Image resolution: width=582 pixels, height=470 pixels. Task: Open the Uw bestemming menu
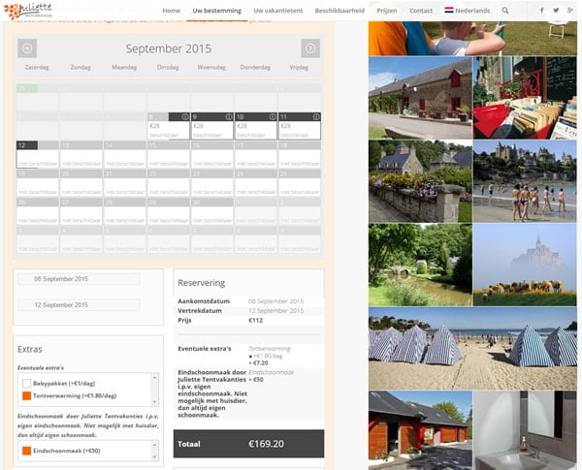pos(216,10)
